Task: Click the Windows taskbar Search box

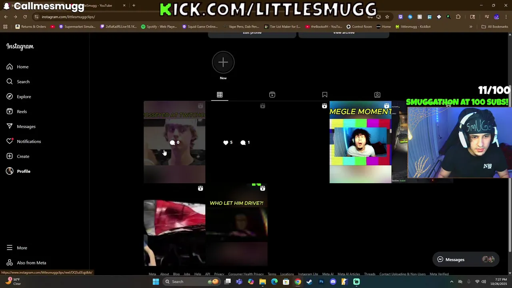Action: [x=192, y=282]
